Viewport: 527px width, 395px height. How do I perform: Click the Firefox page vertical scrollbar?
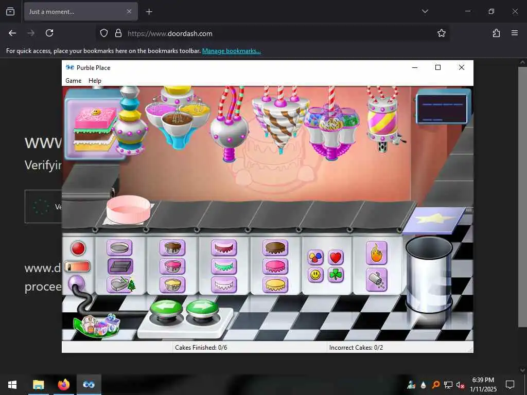[x=522, y=196]
